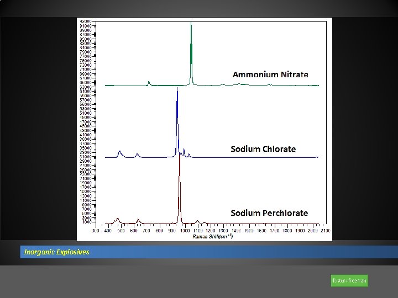Click the Raman Shift axis title
The width and height of the screenshot is (398, 298).
(212, 236)
